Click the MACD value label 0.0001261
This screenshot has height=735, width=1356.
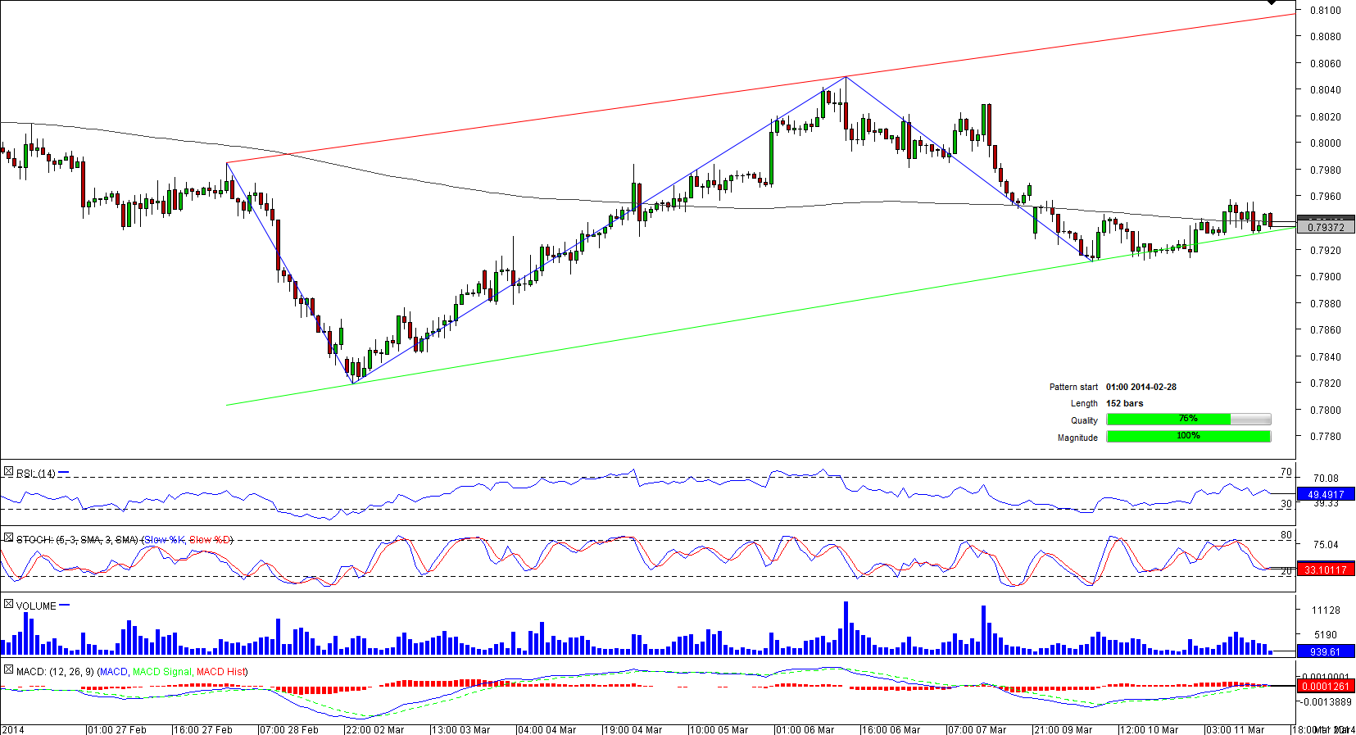tap(1325, 686)
